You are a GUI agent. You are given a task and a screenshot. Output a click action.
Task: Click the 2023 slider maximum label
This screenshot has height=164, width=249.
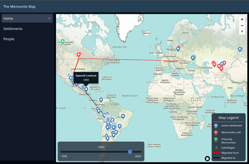tap(138, 156)
